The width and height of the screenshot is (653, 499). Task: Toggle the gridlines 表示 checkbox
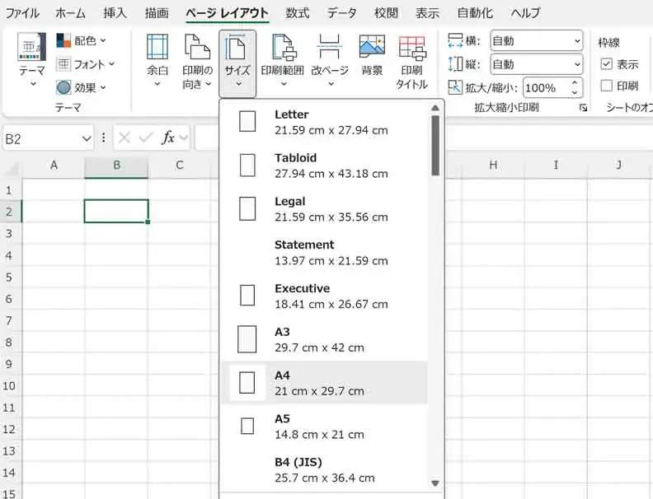[607, 64]
